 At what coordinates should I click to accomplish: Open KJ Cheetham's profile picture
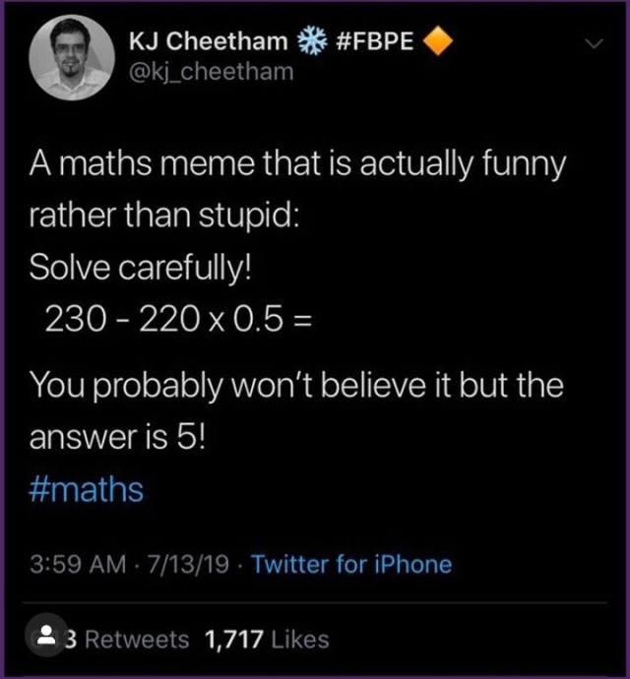pyautogui.click(x=71, y=57)
